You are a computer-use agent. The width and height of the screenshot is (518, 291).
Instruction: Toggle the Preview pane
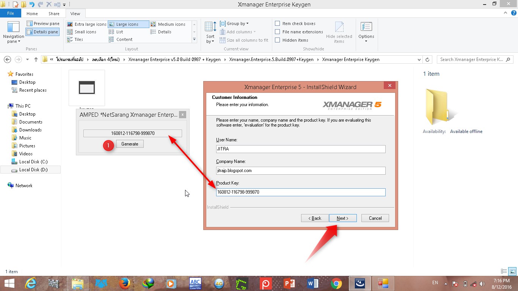[x=42, y=23]
